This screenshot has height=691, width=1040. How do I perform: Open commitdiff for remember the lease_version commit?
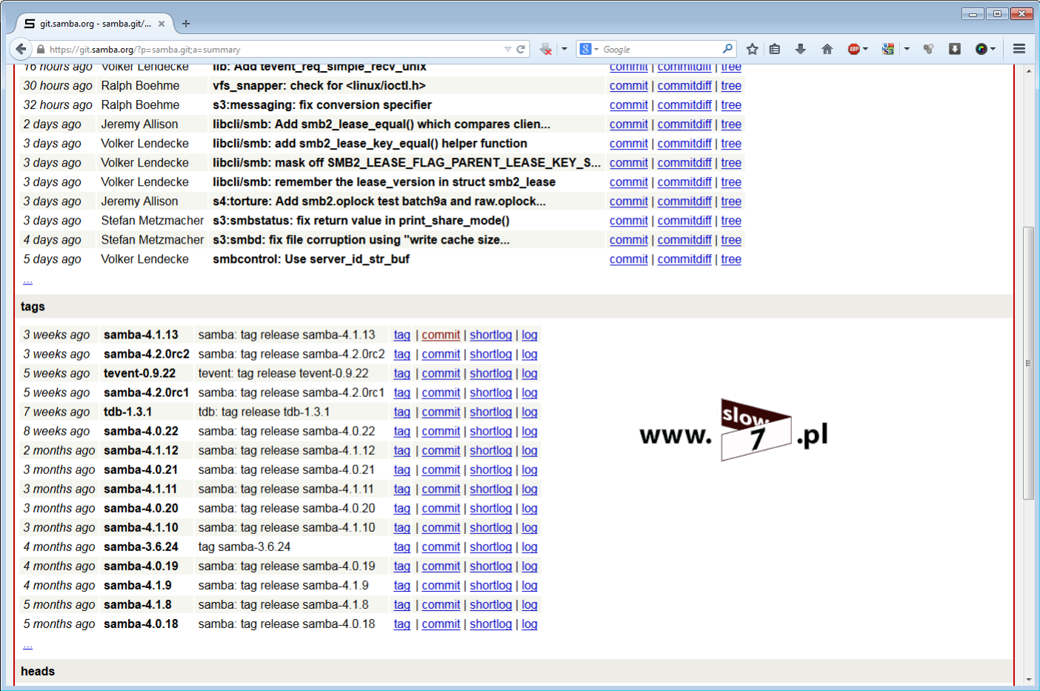pyautogui.click(x=684, y=182)
